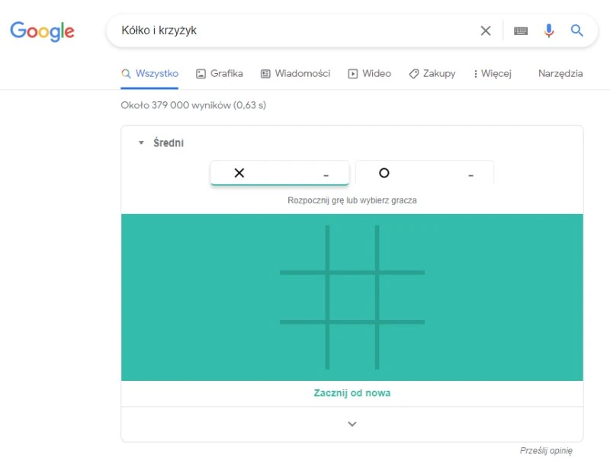Image resolution: width=610 pixels, height=470 pixels.
Task: Click the magnifying glass search button
Action: [577, 31]
